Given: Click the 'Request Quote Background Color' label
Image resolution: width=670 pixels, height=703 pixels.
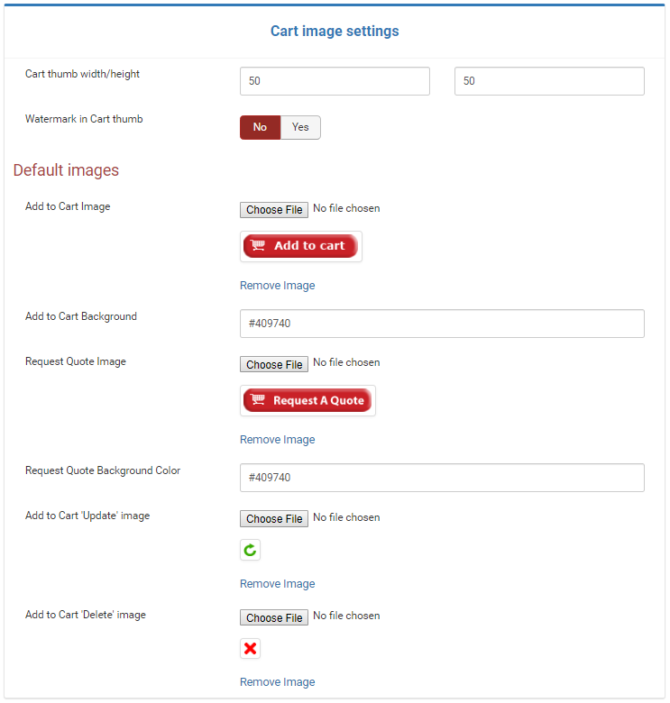Looking at the screenshot, I should (x=103, y=470).
